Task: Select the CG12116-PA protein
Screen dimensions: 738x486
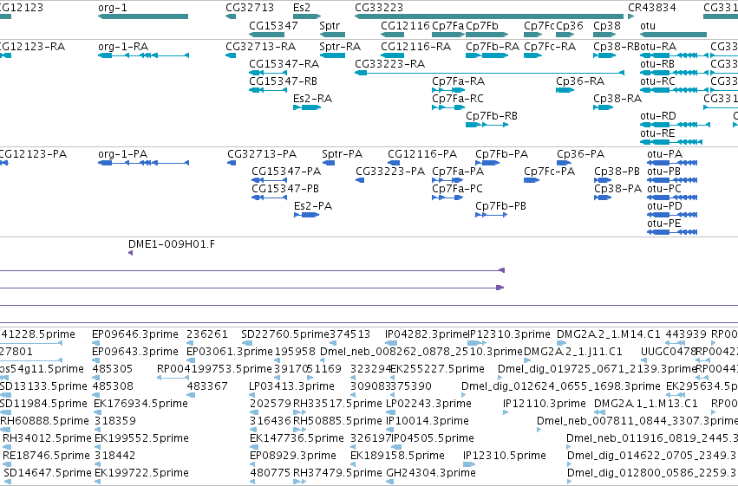Action: (394, 163)
